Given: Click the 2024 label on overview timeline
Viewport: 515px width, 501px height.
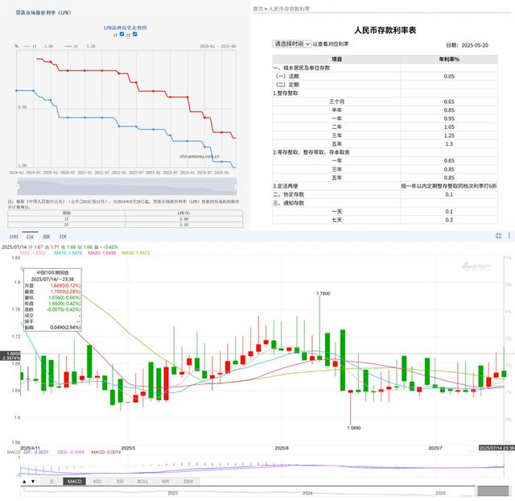Looking at the screenshot, I should [307, 493].
